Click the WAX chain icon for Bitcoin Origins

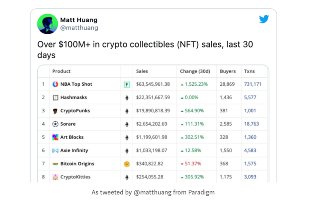pyautogui.click(x=127, y=164)
